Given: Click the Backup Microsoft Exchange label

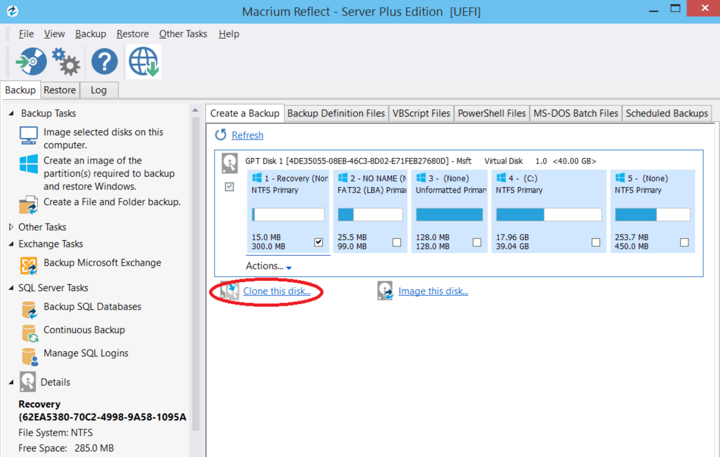Looking at the screenshot, I should (102, 263).
